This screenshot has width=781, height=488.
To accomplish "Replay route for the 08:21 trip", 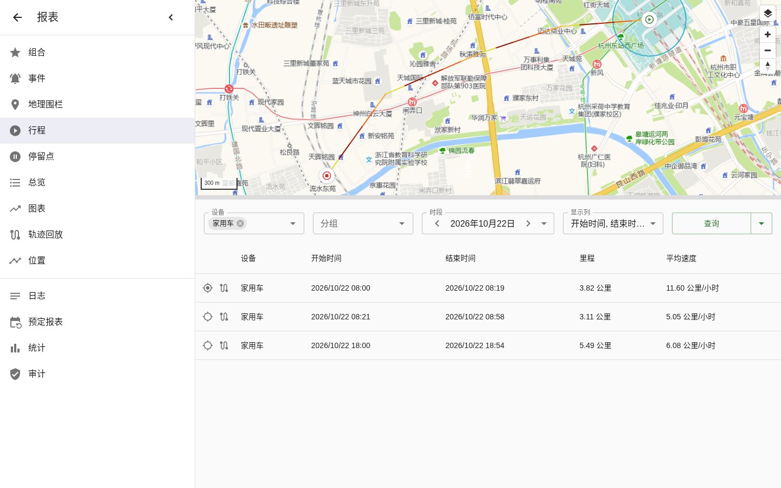I will [x=224, y=317].
